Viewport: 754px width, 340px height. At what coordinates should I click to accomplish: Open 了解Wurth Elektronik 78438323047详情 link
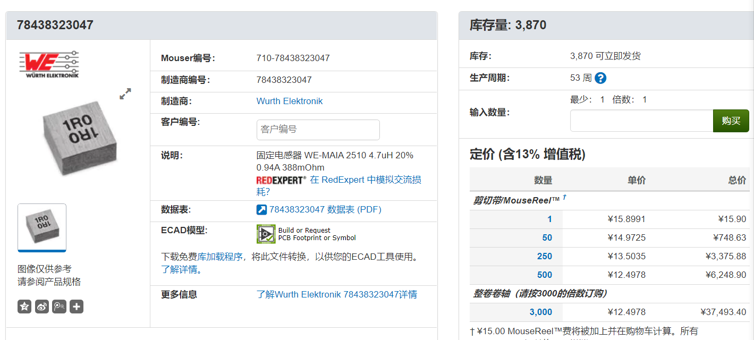click(x=337, y=294)
